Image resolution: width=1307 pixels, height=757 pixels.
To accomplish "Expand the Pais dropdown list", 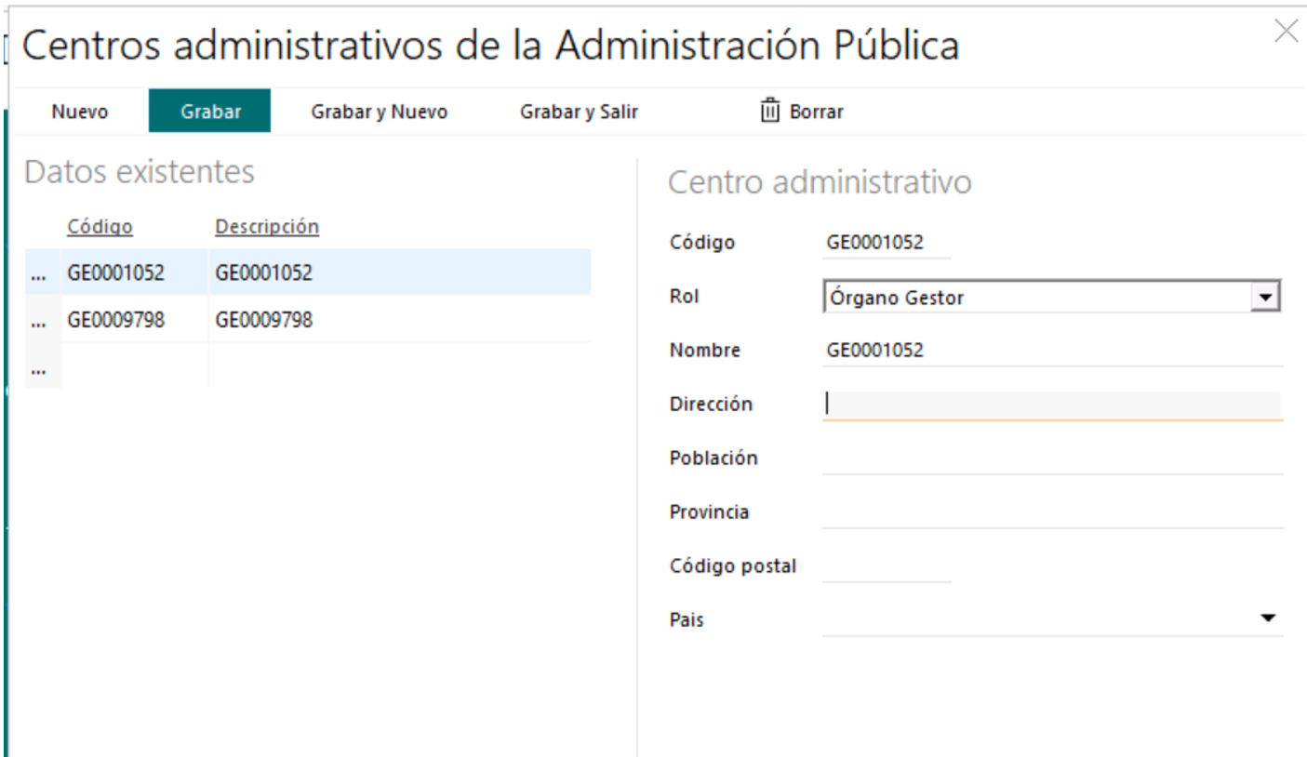I will (1267, 618).
